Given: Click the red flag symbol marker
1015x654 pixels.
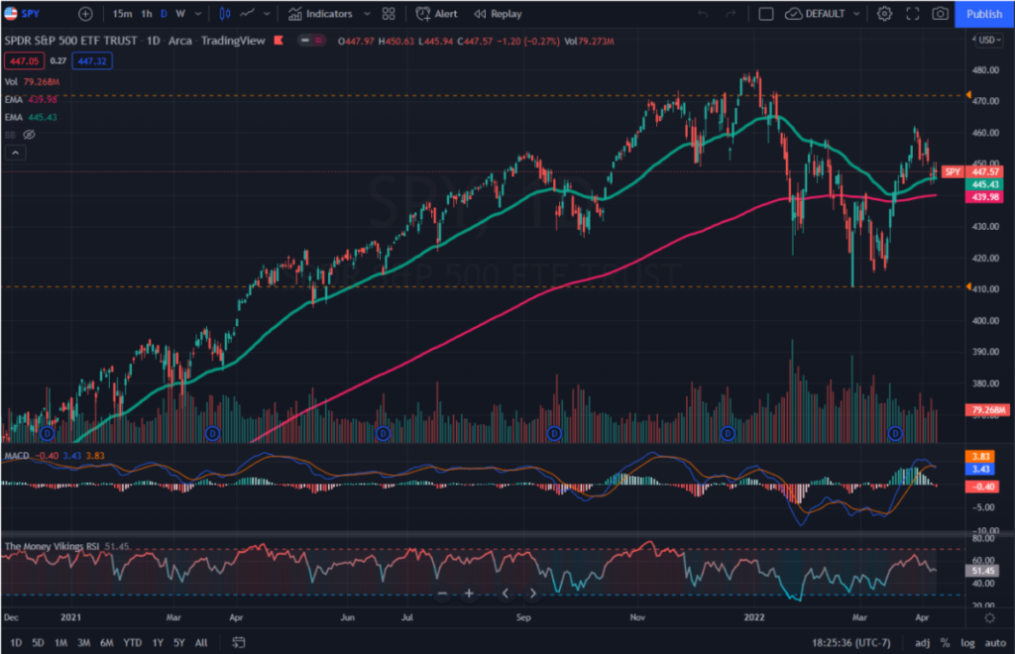Looking at the screenshot, I should point(279,40).
